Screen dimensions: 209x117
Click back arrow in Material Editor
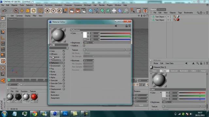116,26
